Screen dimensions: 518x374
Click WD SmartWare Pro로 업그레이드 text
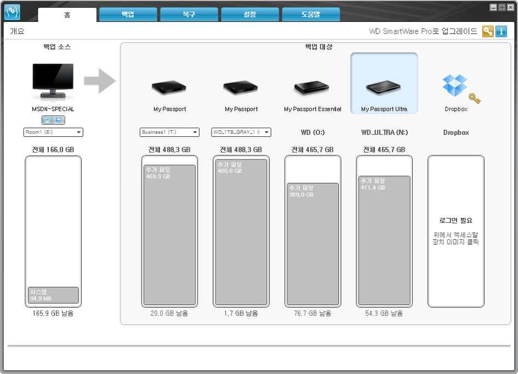pyautogui.click(x=423, y=31)
